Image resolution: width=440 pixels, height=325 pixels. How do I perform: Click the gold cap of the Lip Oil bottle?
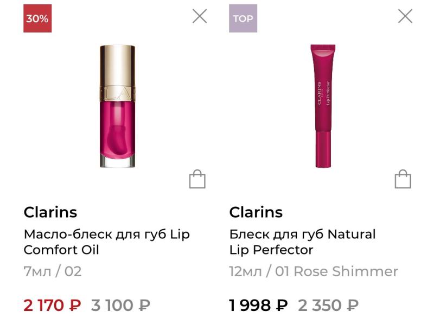tap(118, 73)
